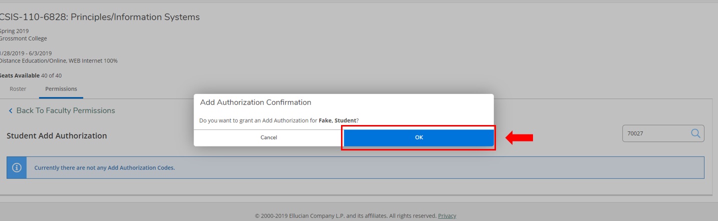Click the magnifying glass search icon
Screen dimensions: 718x221
(695, 133)
